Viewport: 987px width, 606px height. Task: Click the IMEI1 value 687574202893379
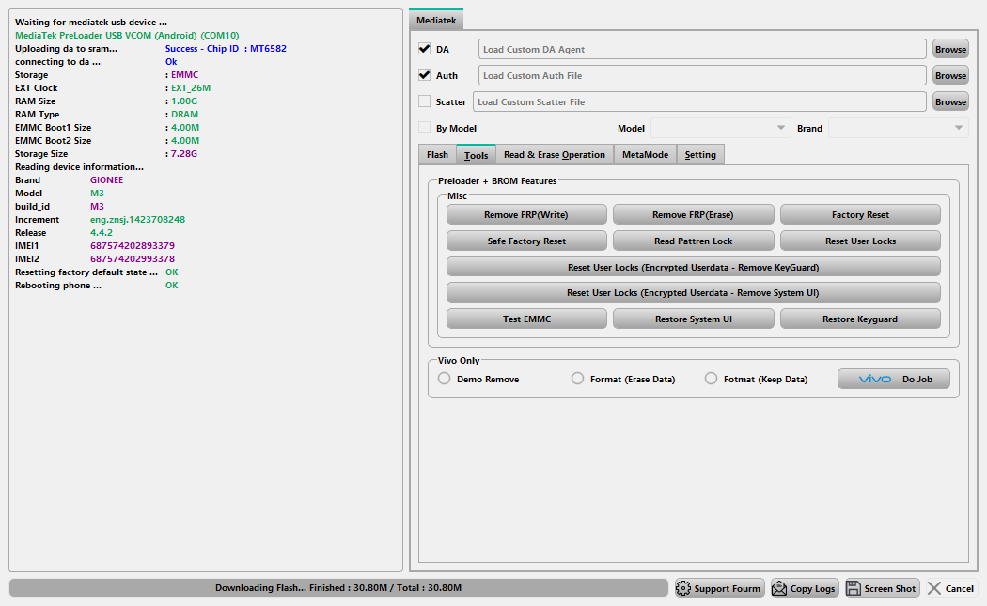(133, 245)
